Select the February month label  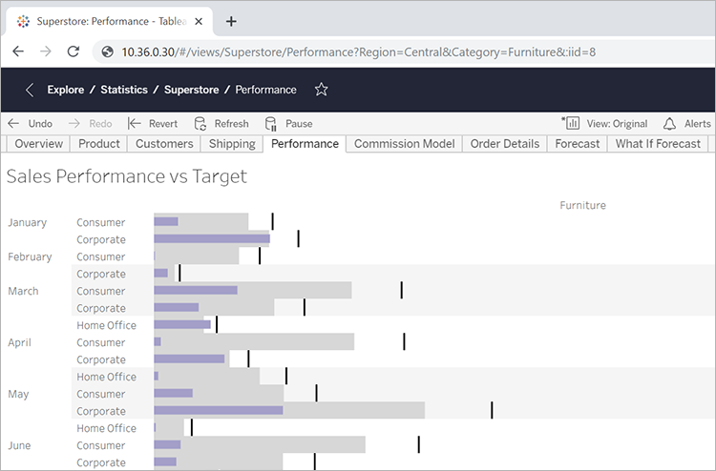pyautogui.click(x=31, y=256)
